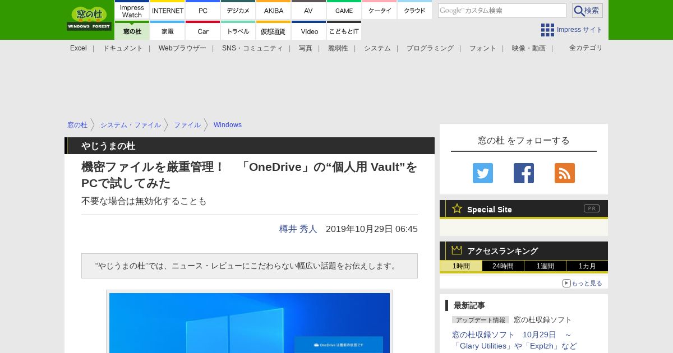Click the crown icon beside アクセスランキング

[457, 250]
